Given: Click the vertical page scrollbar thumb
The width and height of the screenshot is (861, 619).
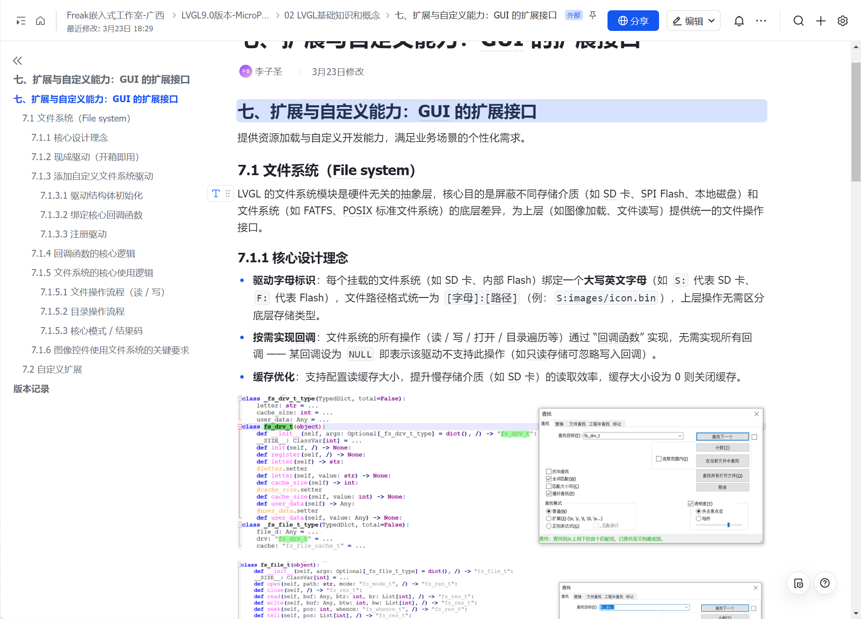Looking at the screenshot, I should [x=856, y=122].
